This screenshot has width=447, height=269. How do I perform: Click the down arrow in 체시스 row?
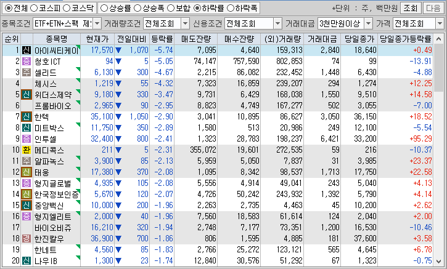coord(118,84)
